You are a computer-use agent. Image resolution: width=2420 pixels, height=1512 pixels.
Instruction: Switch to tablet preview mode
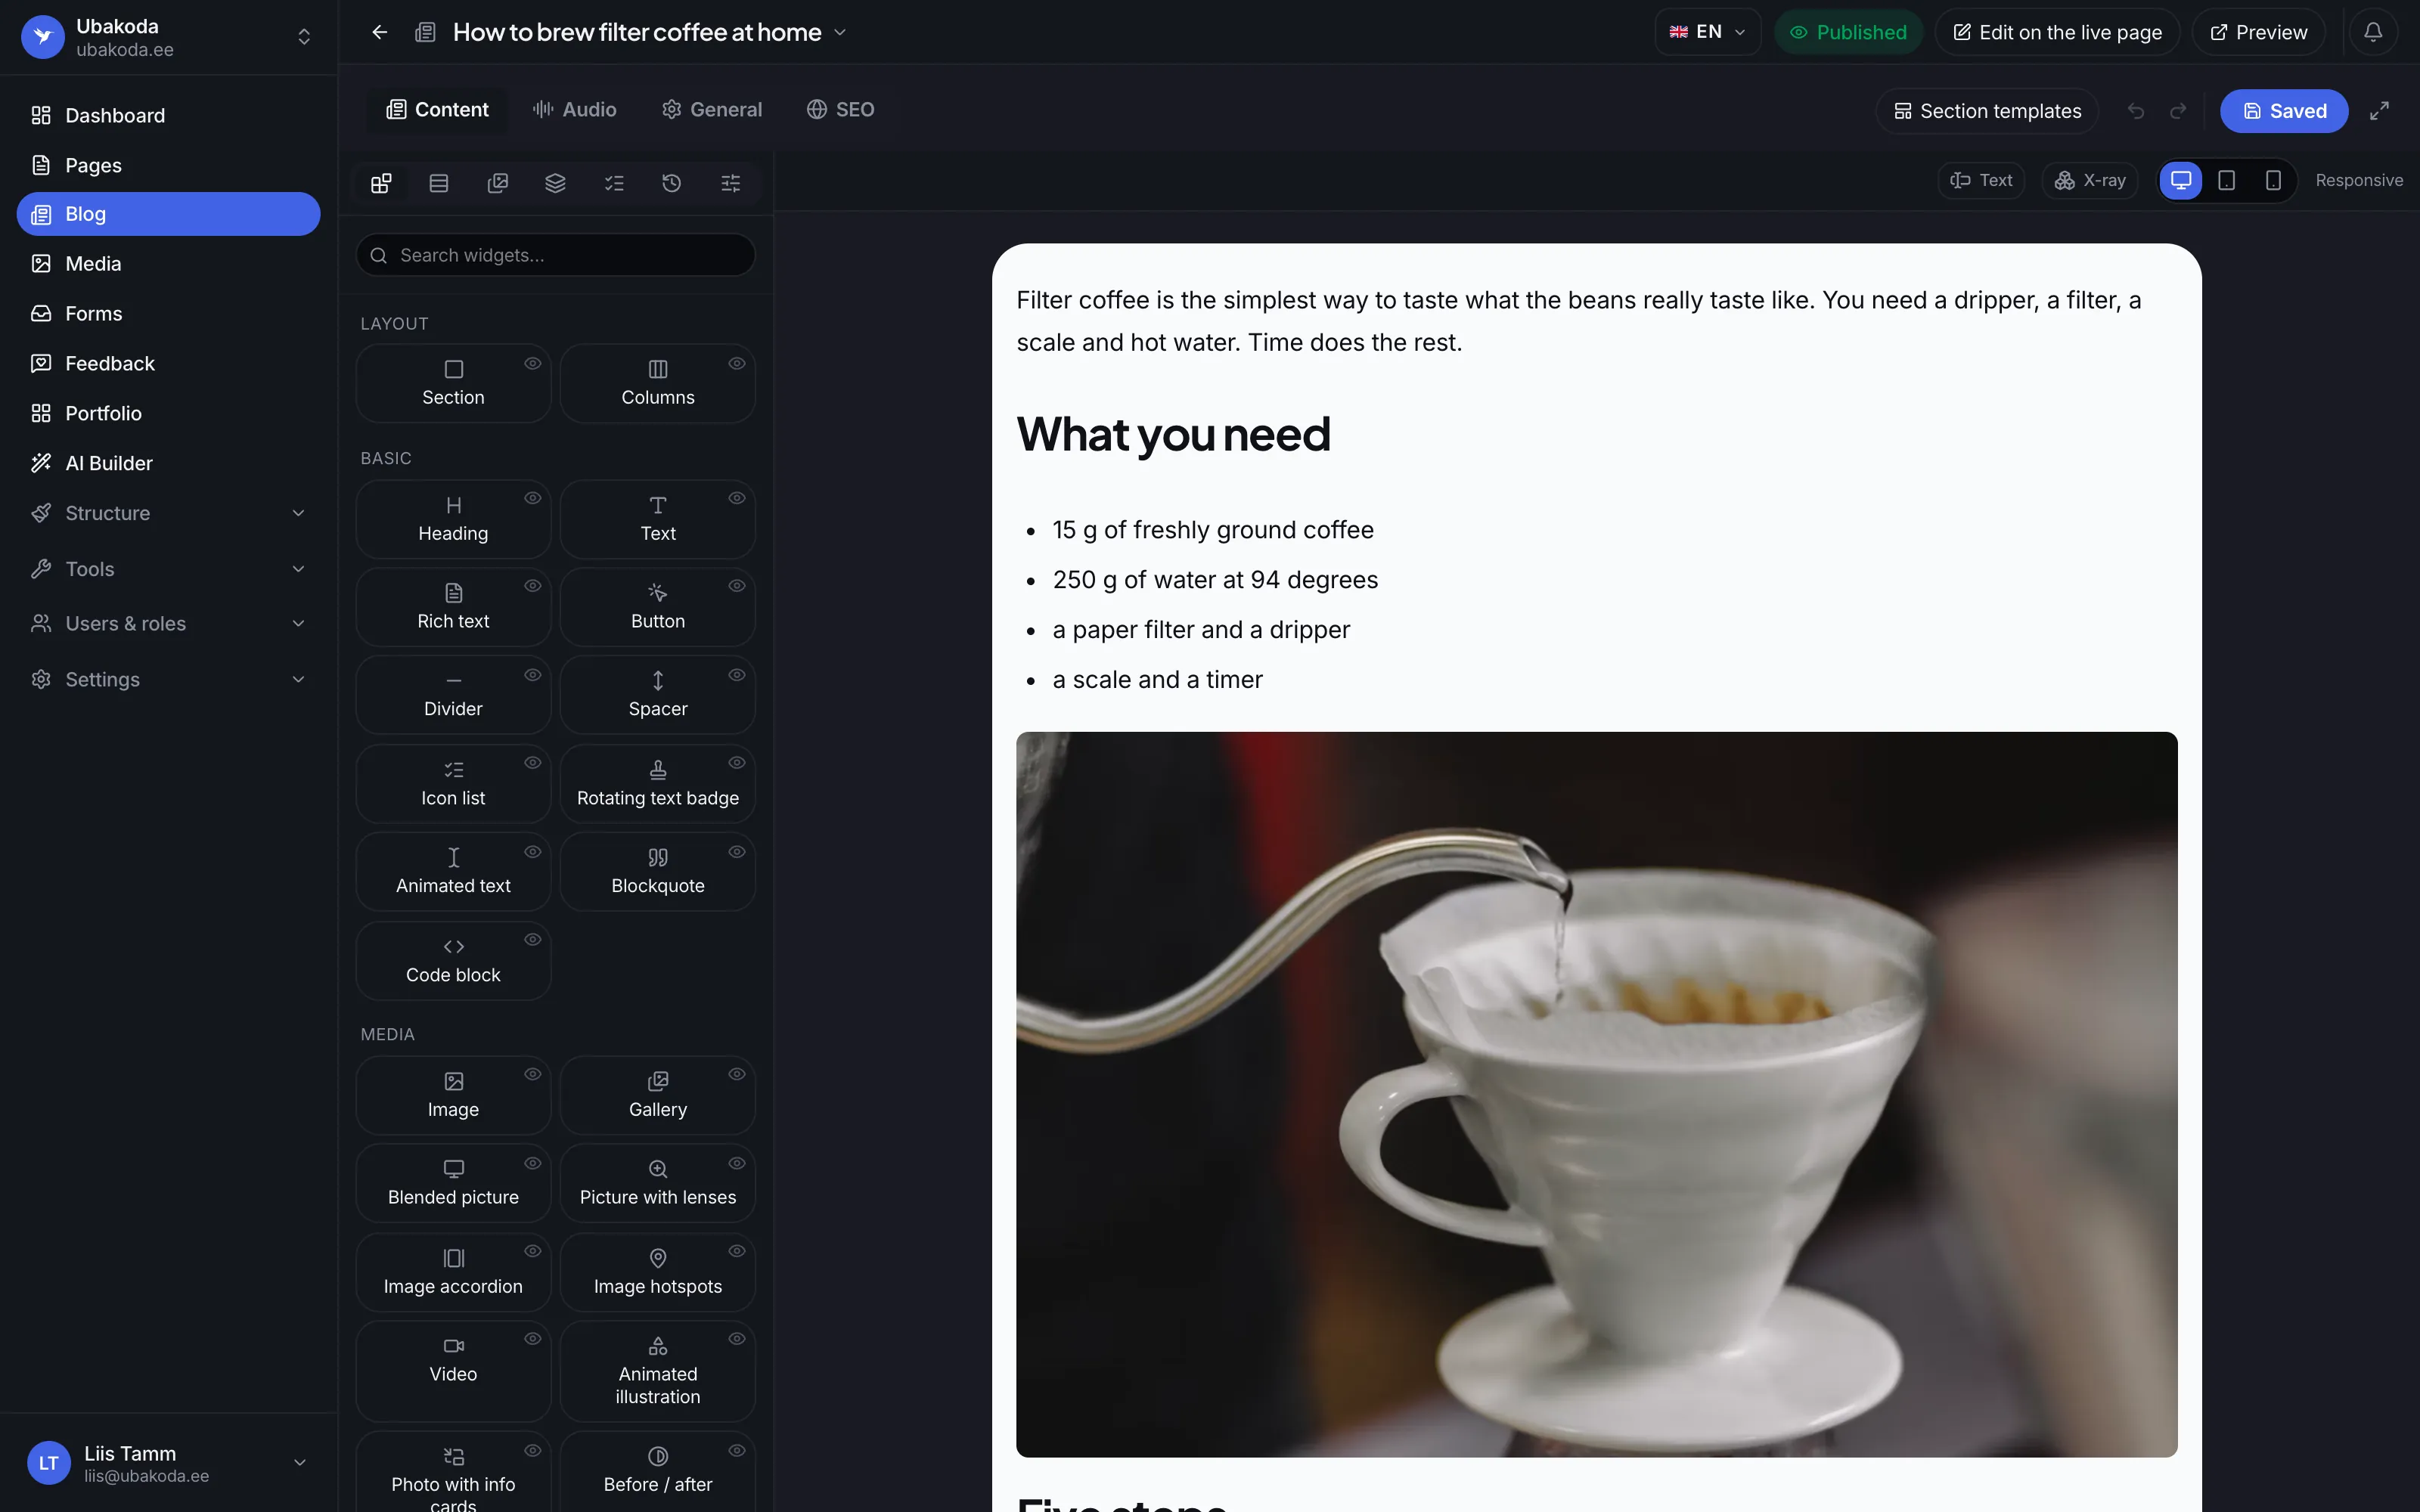(2227, 180)
